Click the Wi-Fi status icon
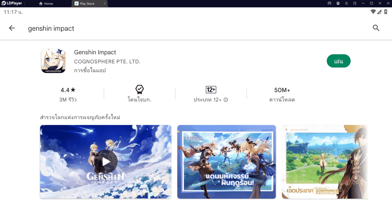The height and width of the screenshot is (209, 392). pyautogui.click(x=373, y=12)
